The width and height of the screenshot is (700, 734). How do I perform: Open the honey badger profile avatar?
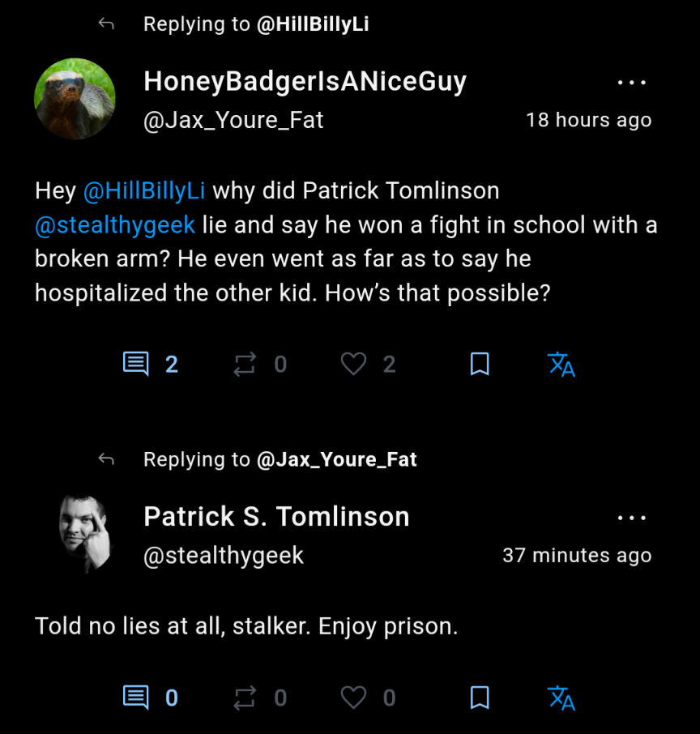(x=75, y=99)
